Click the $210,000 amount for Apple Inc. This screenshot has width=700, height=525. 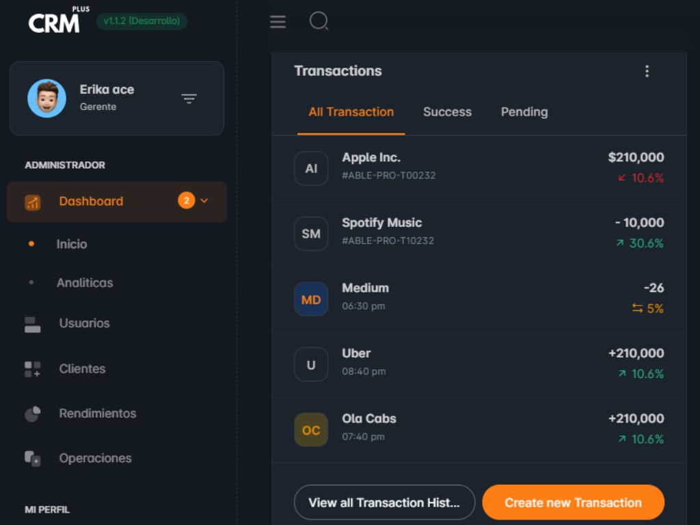click(x=636, y=157)
